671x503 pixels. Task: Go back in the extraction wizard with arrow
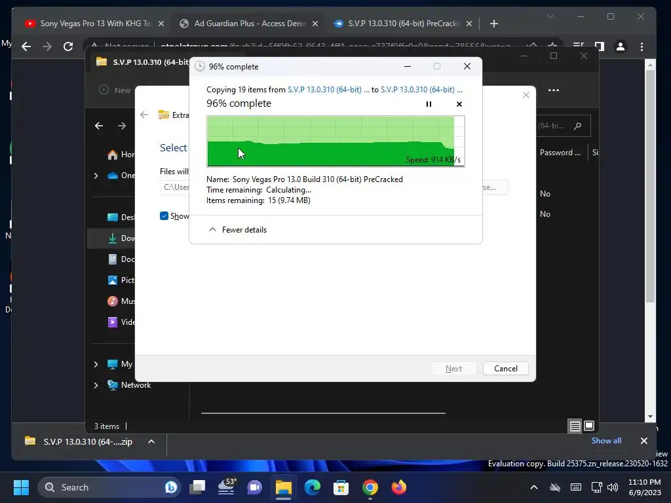click(x=144, y=115)
